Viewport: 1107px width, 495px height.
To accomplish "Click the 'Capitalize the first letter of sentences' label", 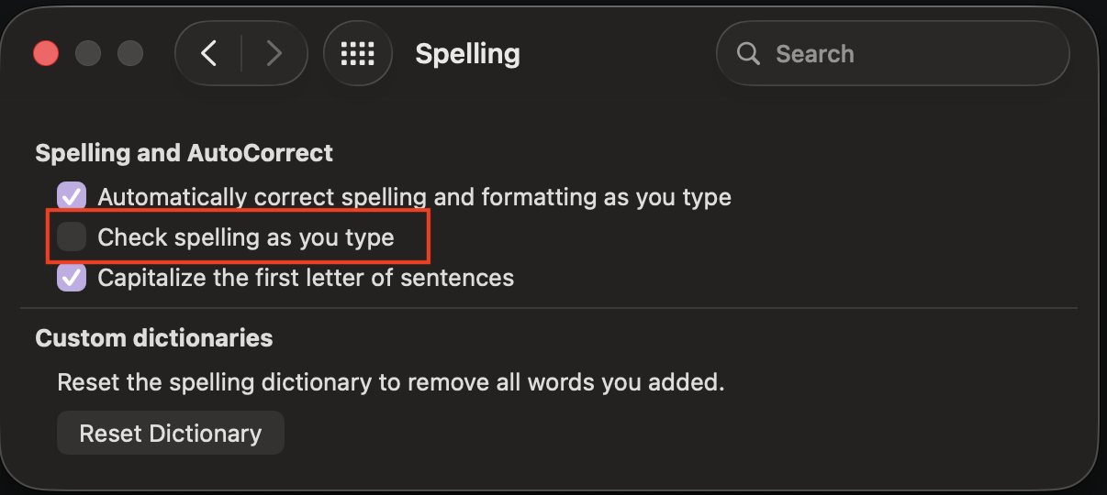I will coord(306,278).
